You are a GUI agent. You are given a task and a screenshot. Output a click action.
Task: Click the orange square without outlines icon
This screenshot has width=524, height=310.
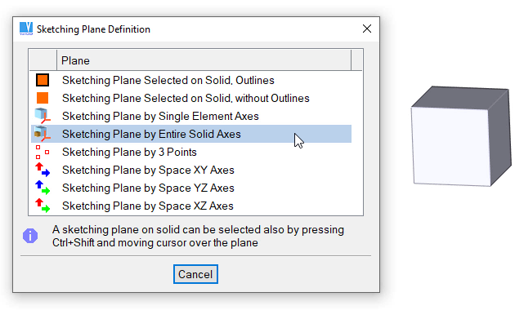click(x=43, y=98)
